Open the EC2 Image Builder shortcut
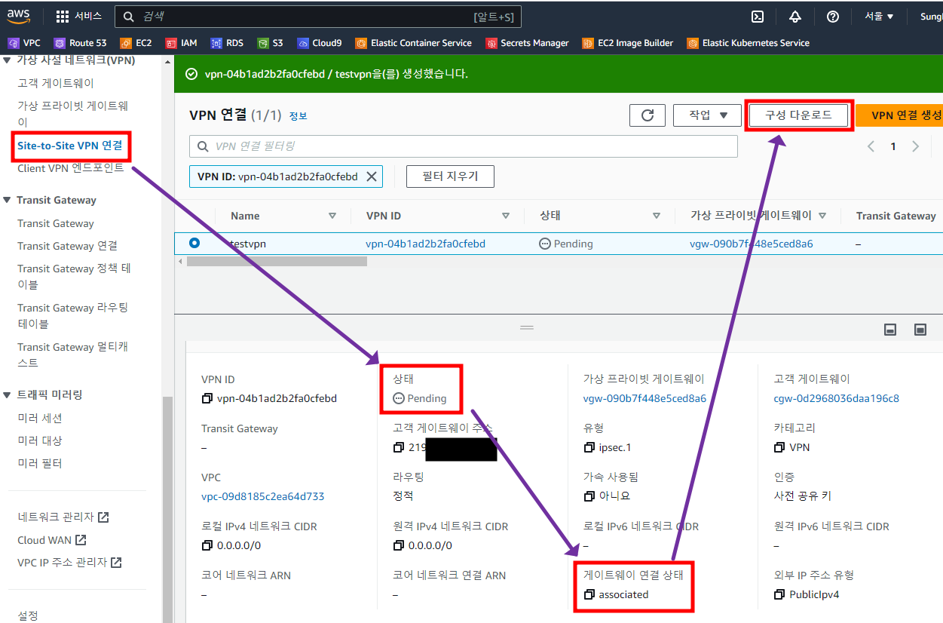The image size is (943, 623). coord(628,43)
